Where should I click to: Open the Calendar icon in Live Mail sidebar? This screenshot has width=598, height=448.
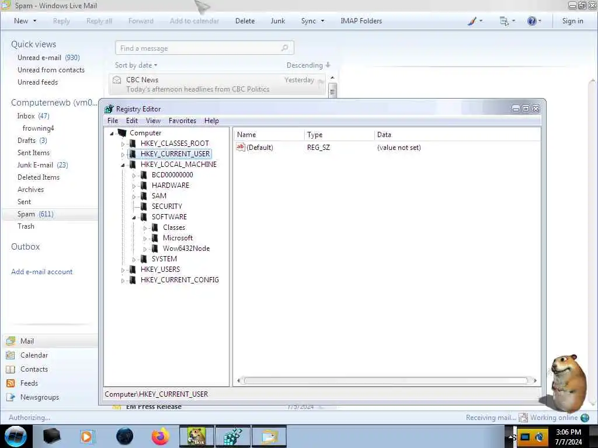pyautogui.click(x=11, y=355)
